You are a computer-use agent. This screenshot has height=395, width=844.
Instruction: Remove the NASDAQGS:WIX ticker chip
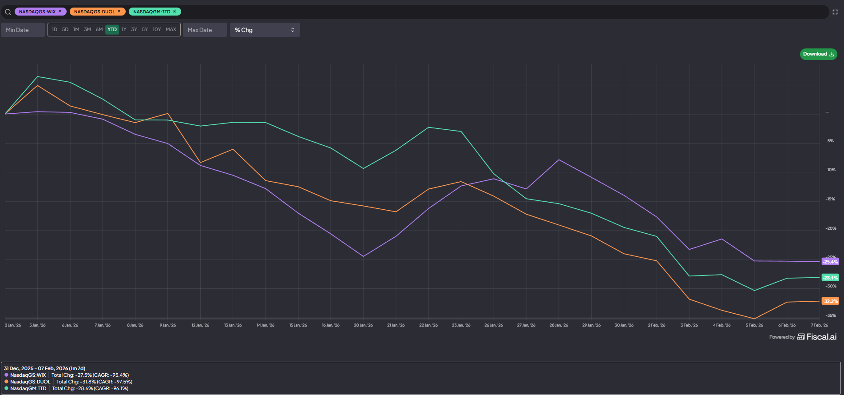[x=60, y=12]
